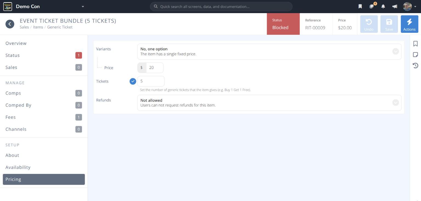Open the About sidebar item
This screenshot has height=201, width=421.
click(x=44, y=155)
